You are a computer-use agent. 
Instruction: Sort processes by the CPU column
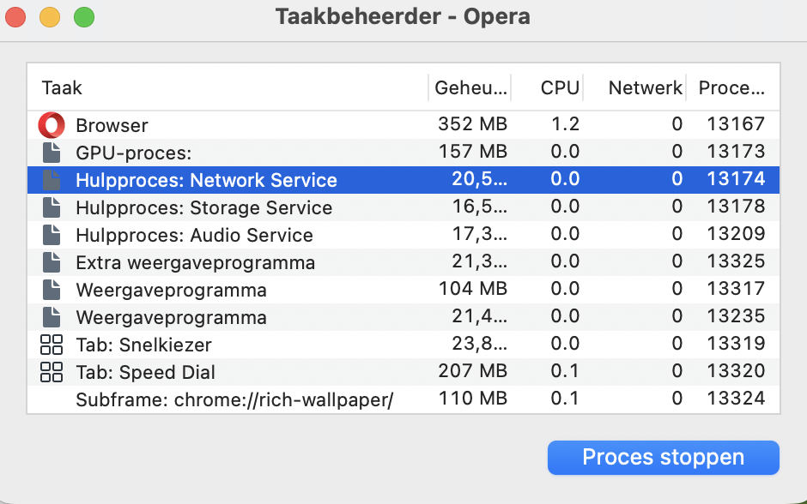pyautogui.click(x=558, y=87)
